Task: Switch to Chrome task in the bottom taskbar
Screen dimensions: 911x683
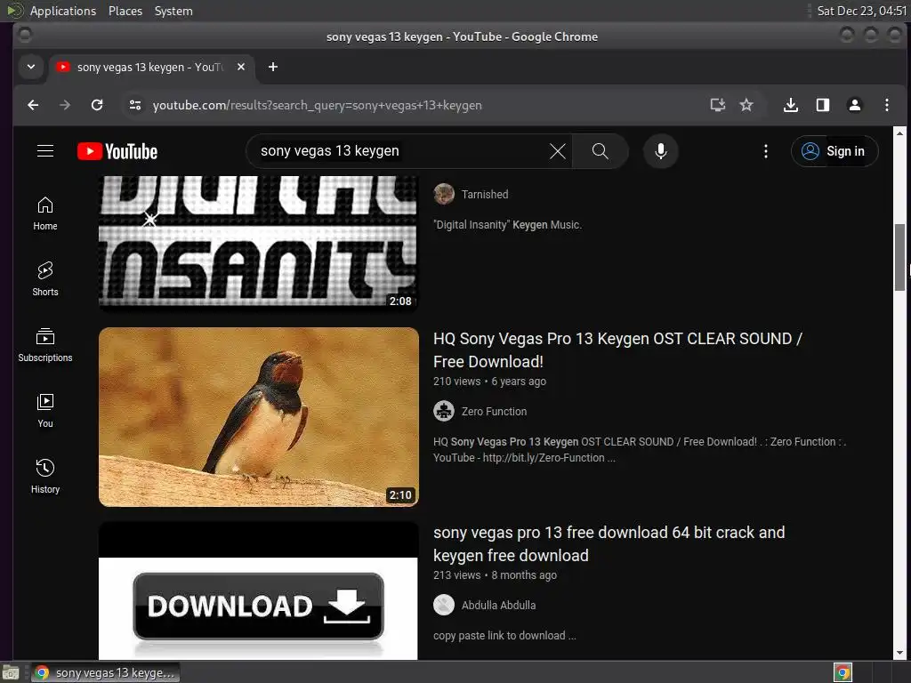Action: (x=105, y=672)
